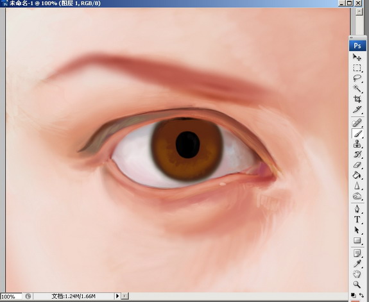Viewport: 369px width, 302px height.
Task: Choose the Lasso tool
Action: coord(357,78)
